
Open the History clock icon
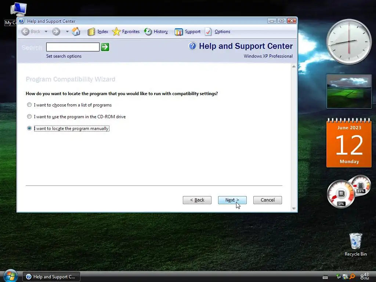point(148,32)
